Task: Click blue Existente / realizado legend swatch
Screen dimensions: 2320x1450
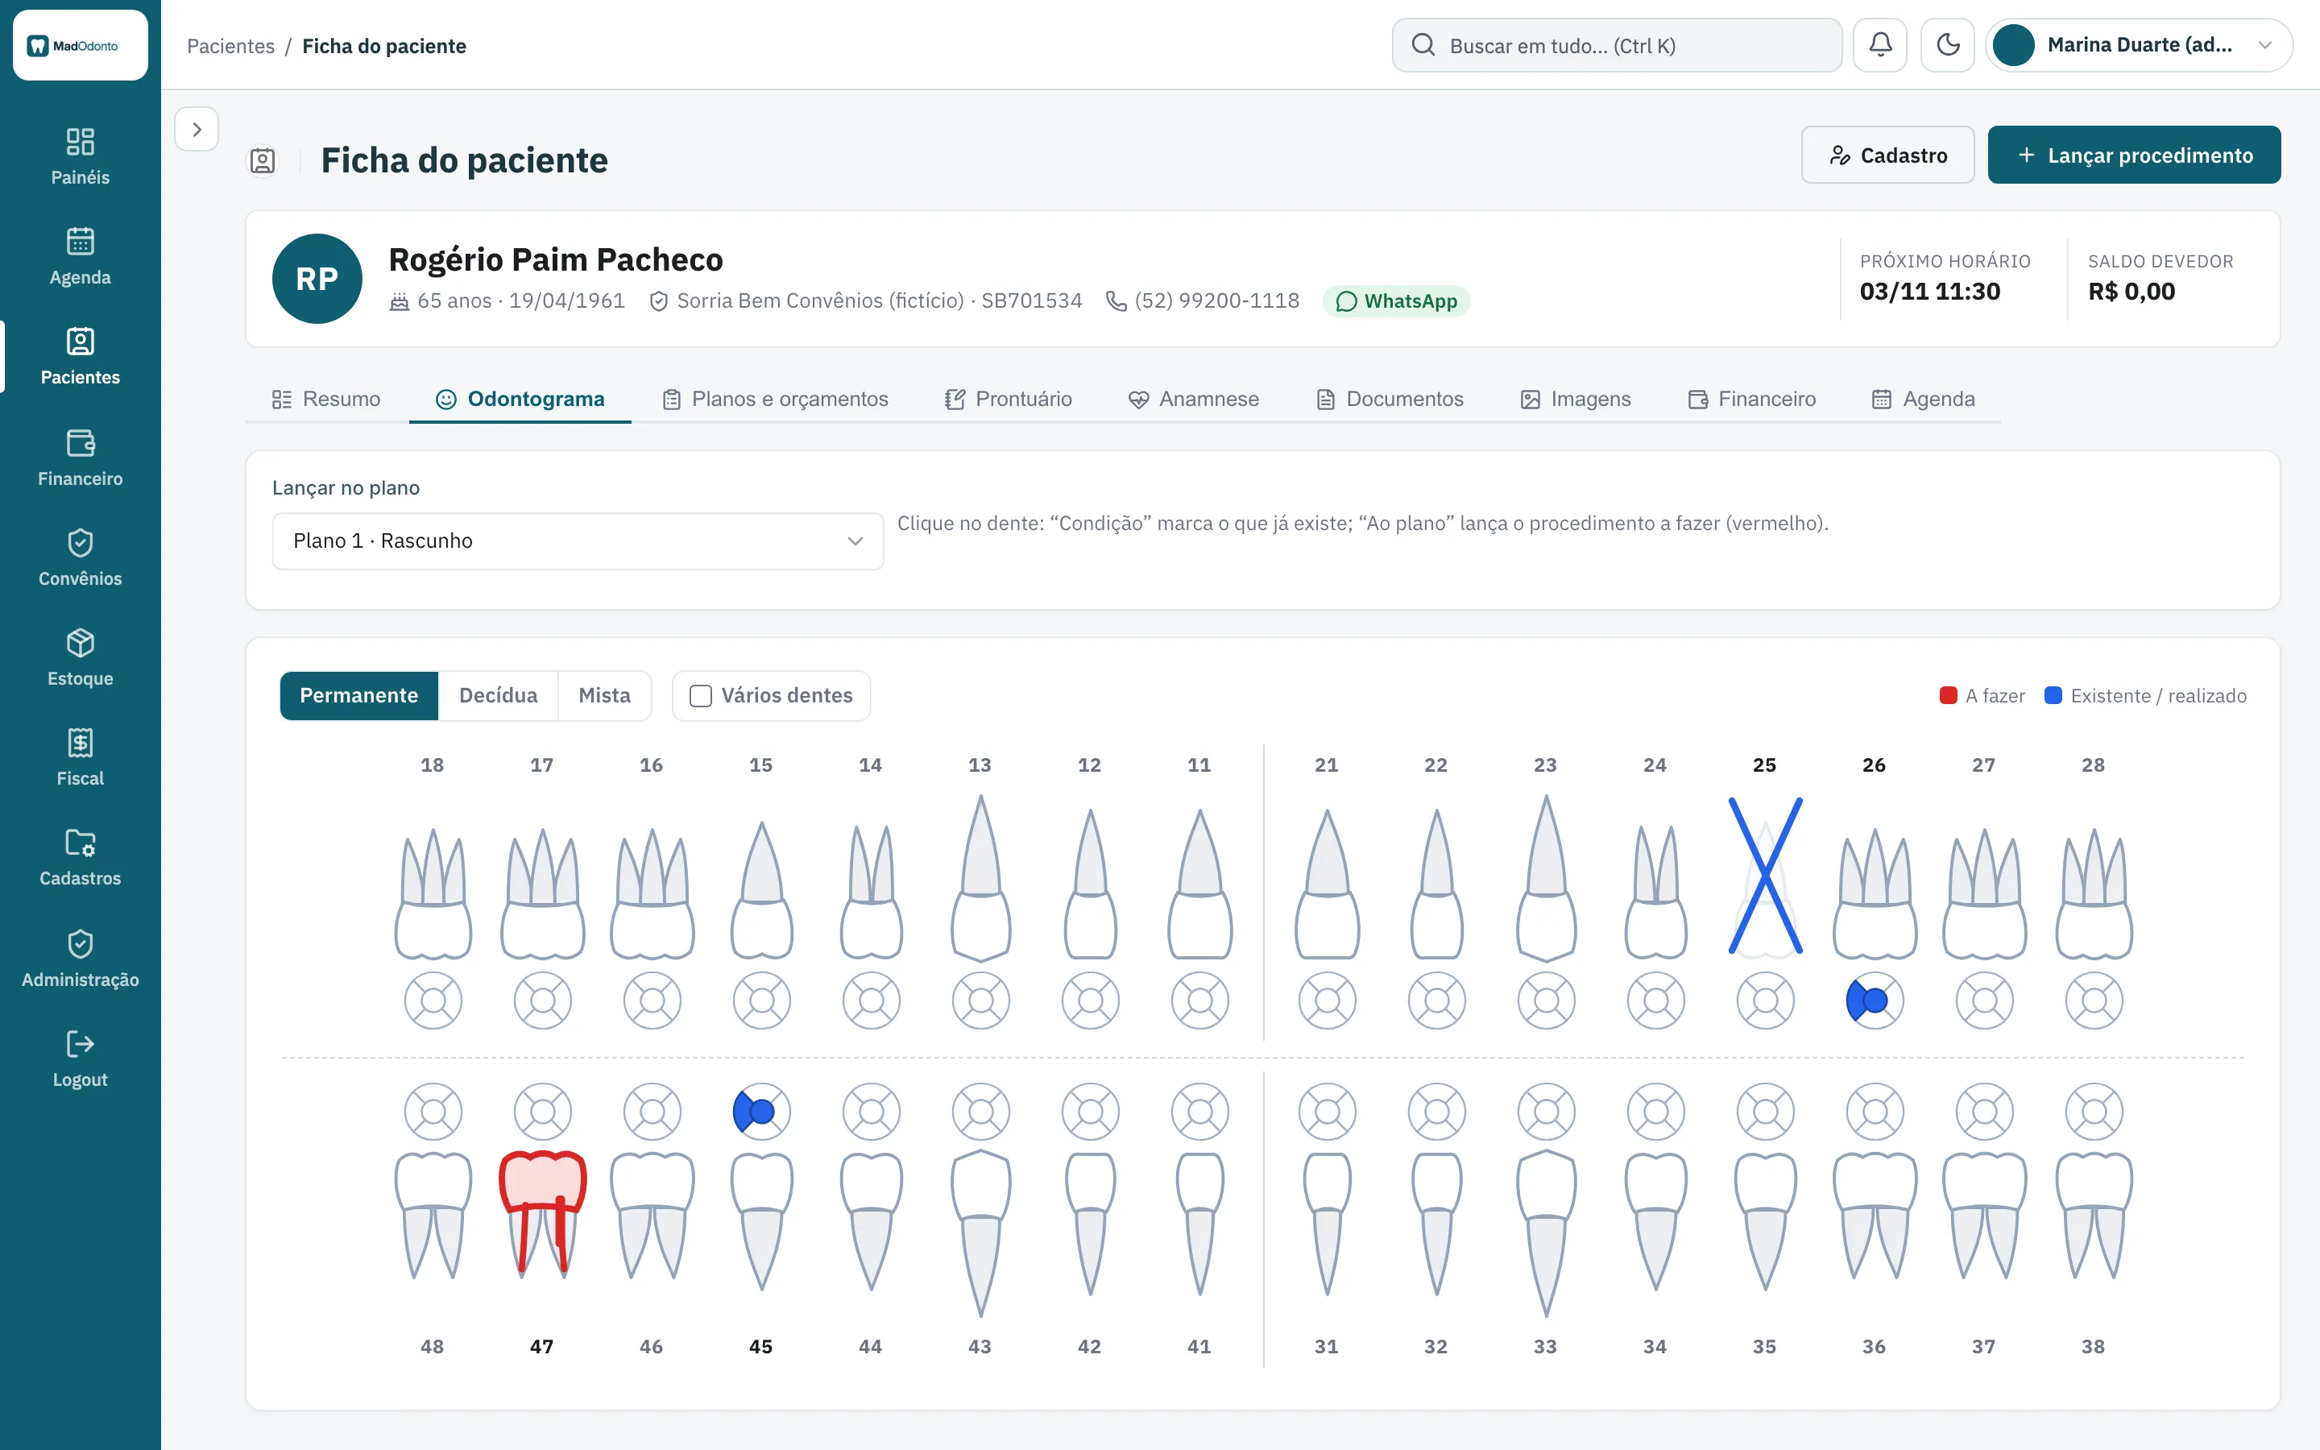Action: click(x=2053, y=695)
